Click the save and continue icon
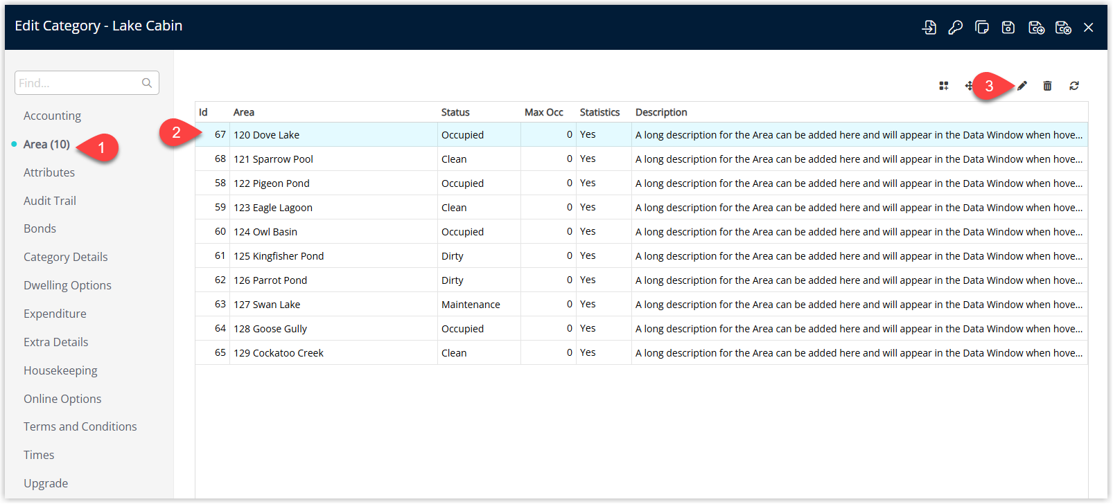 1036,27
